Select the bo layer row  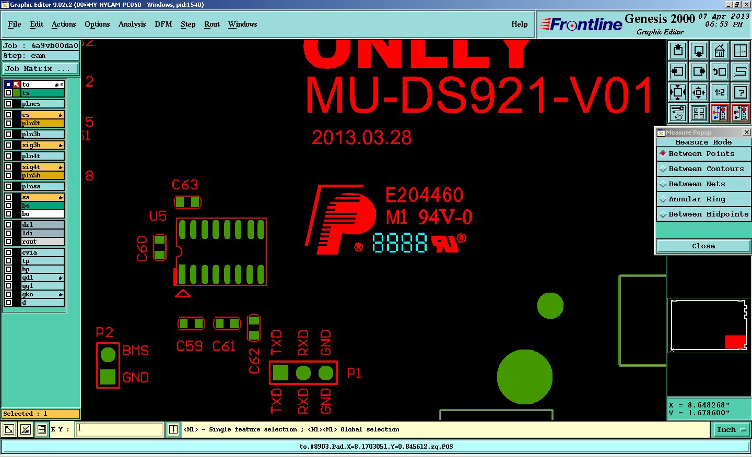tap(43, 214)
